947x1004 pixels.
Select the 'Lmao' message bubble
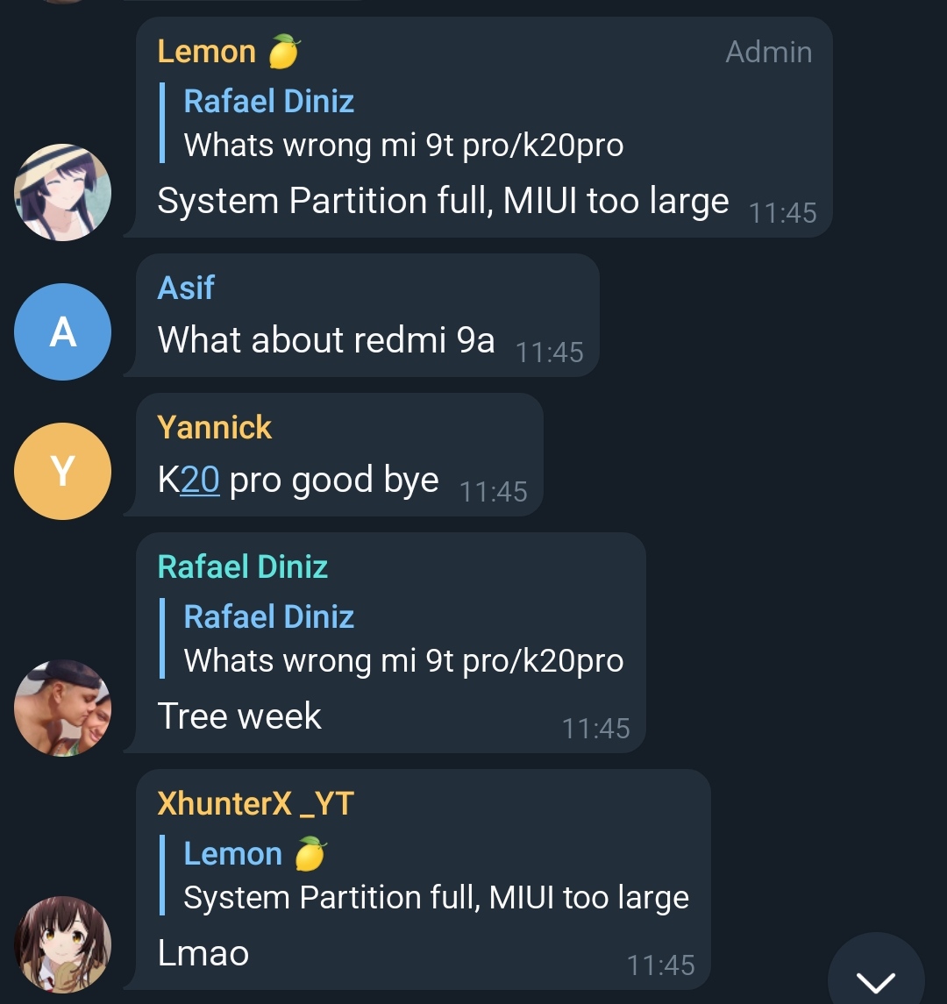tap(423, 879)
